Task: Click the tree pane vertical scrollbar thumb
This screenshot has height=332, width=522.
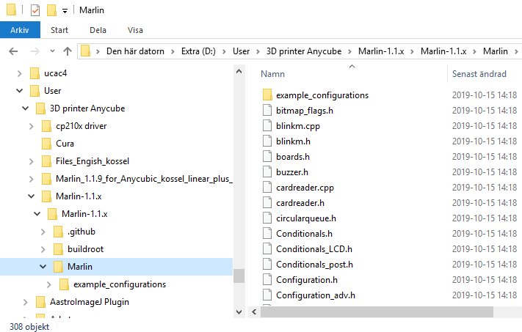Action: click(x=239, y=276)
